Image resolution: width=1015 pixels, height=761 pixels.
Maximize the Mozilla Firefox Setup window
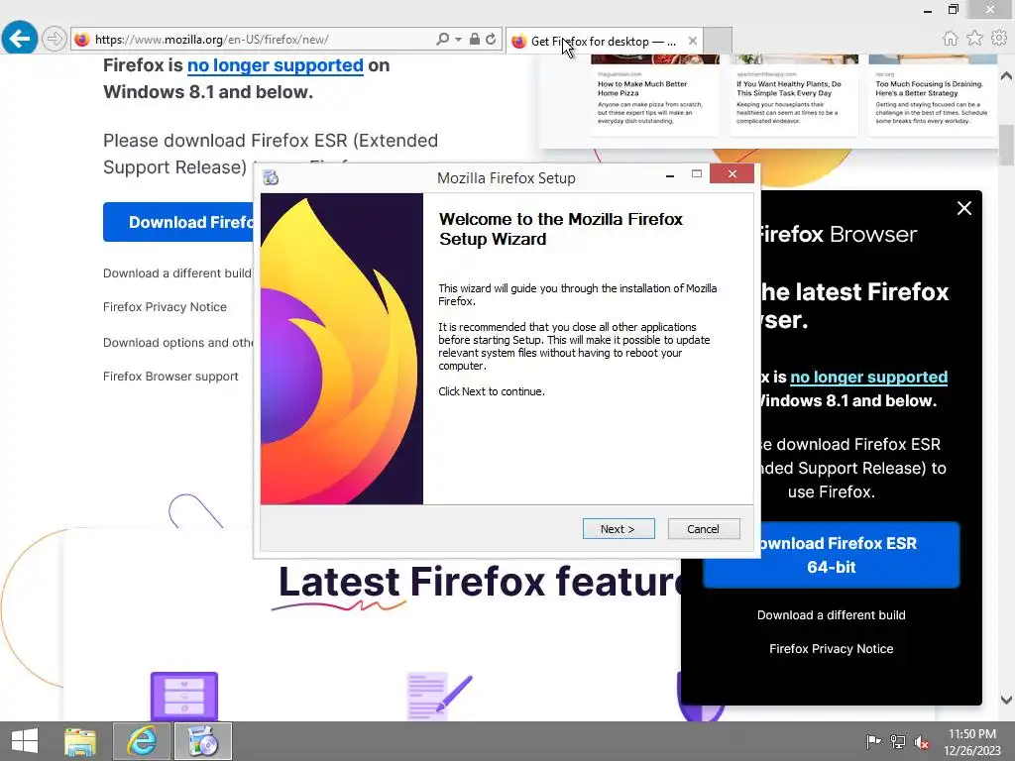[697, 173]
